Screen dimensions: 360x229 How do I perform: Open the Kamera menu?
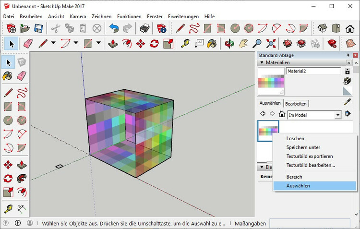coord(78,16)
